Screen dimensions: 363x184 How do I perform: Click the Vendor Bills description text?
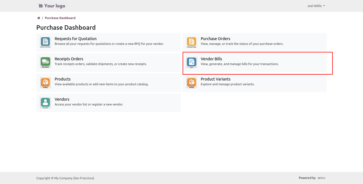coord(239,64)
